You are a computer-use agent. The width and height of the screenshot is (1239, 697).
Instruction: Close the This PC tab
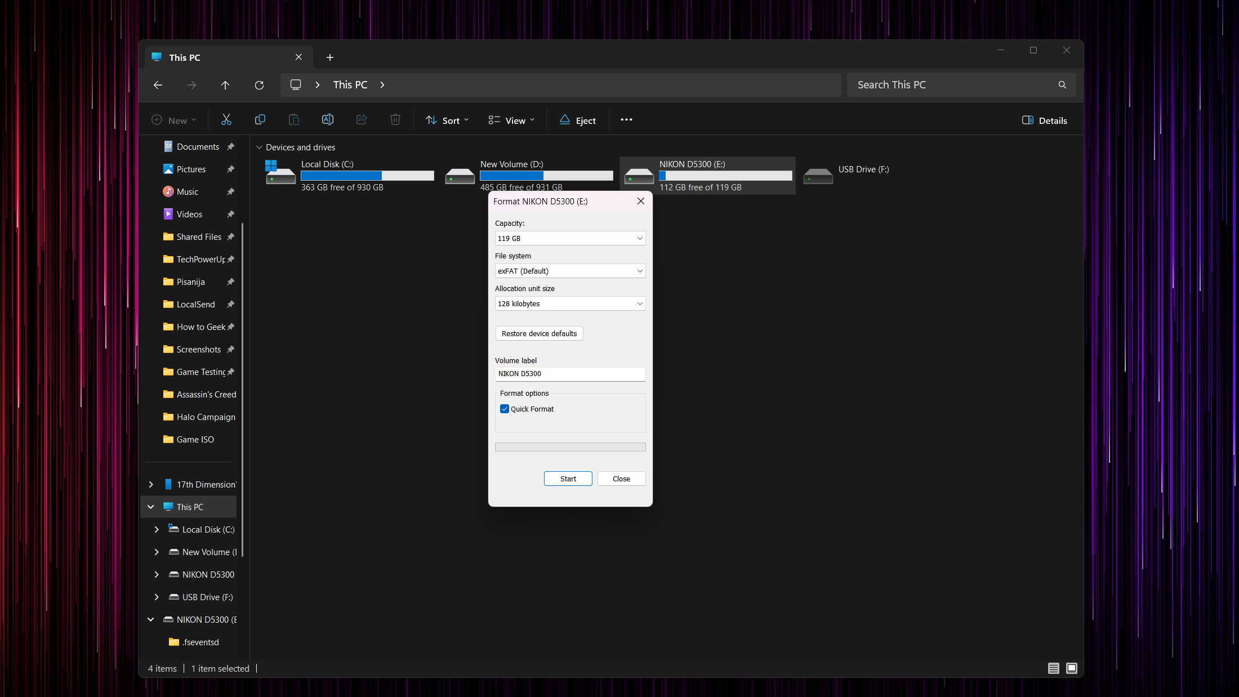298,57
